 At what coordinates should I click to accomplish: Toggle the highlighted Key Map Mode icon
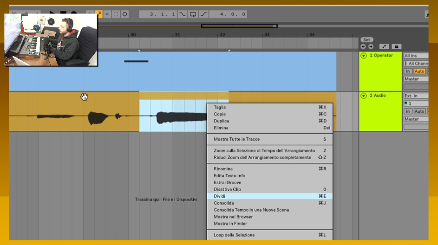tap(98, 14)
